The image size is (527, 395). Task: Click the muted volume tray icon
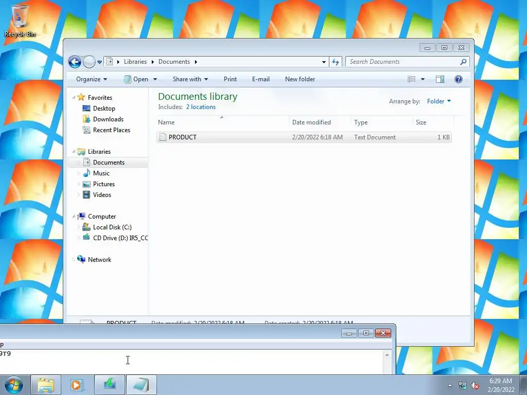[x=475, y=386]
